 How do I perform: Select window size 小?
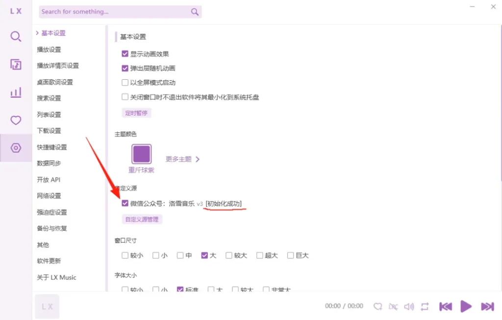(155, 255)
